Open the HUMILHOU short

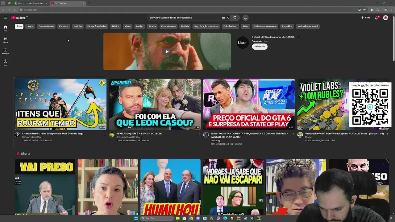click(x=170, y=187)
